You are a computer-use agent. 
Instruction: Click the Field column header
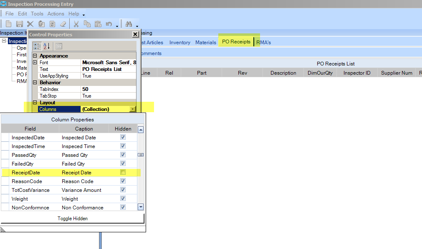click(30, 129)
